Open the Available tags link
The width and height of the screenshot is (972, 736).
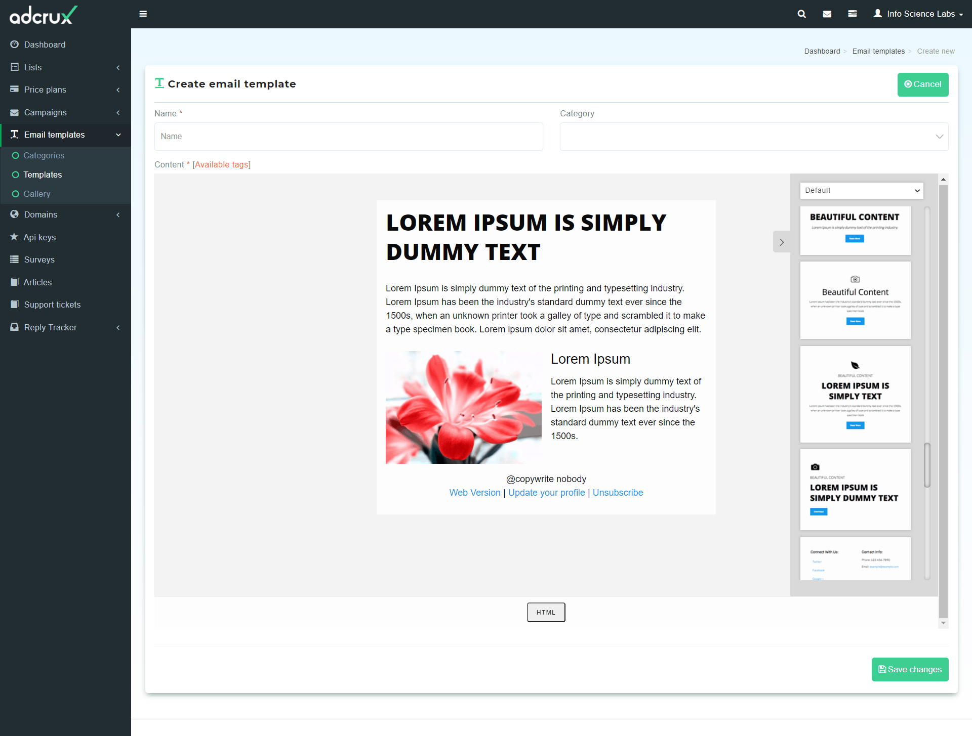pos(222,164)
